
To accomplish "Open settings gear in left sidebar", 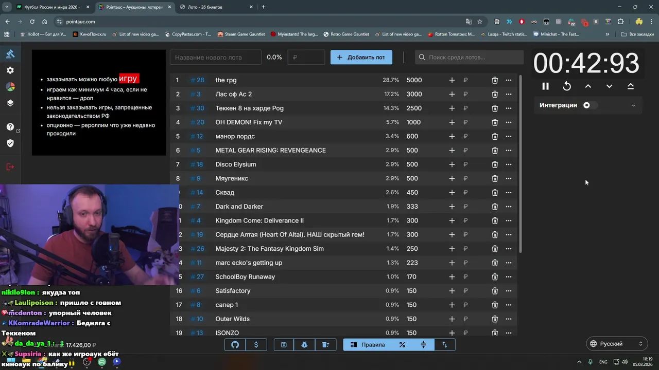I will pyautogui.click(x=10, y=70).
